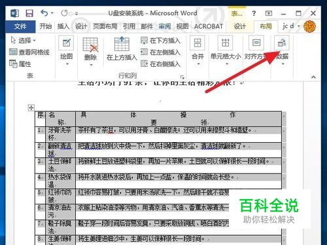
Task: Open table 属性 (Properties)
Action: tap(20, 64)
